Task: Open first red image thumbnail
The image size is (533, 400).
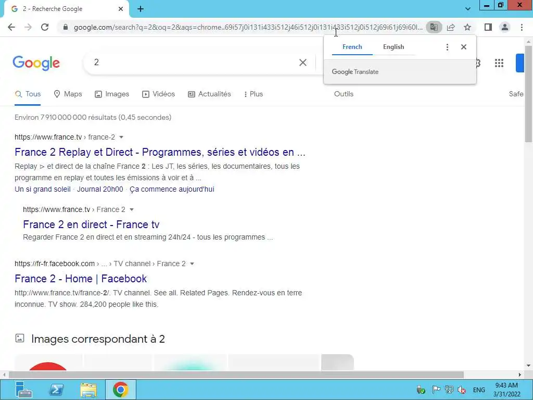Action: coord(48,362)
